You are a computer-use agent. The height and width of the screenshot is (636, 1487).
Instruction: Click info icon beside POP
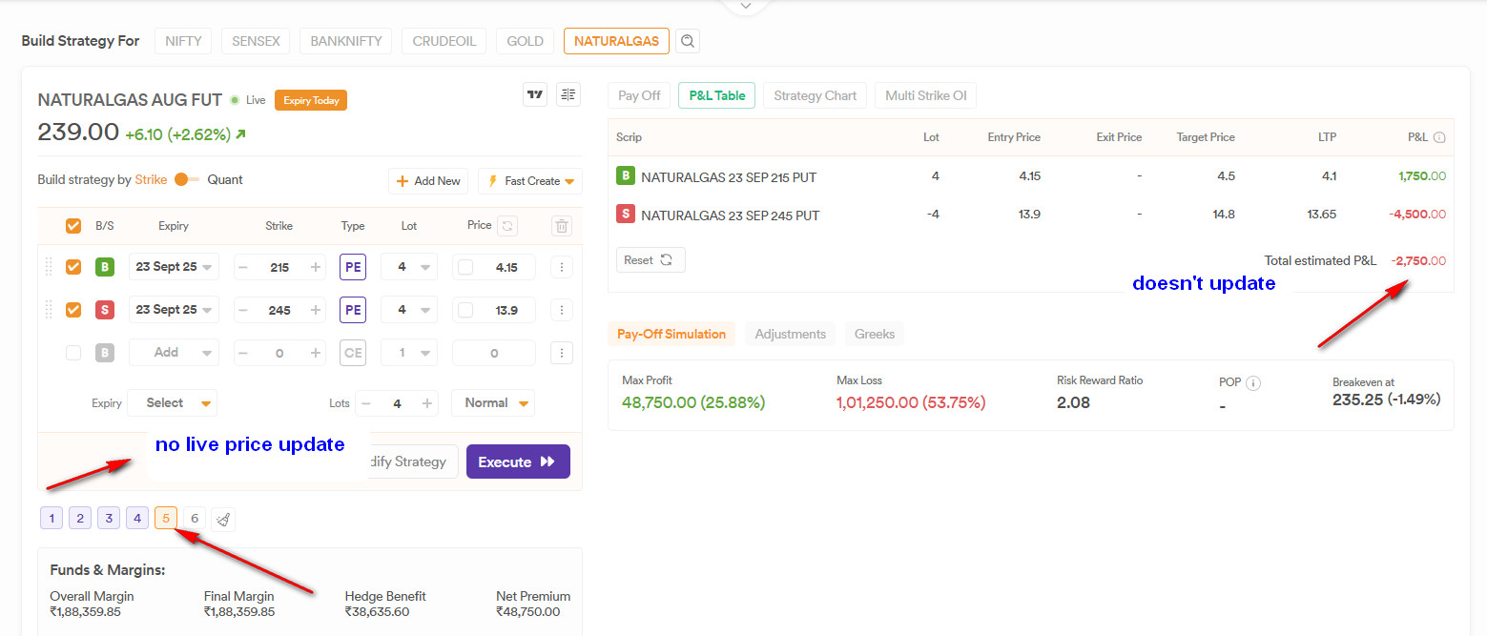tap(1253, 382)
